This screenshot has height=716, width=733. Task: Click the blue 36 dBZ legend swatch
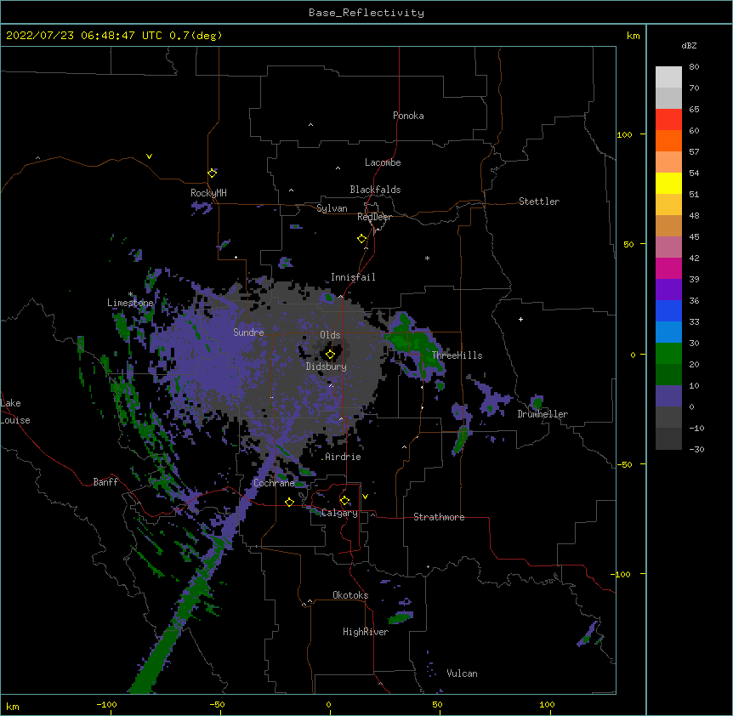668,310
